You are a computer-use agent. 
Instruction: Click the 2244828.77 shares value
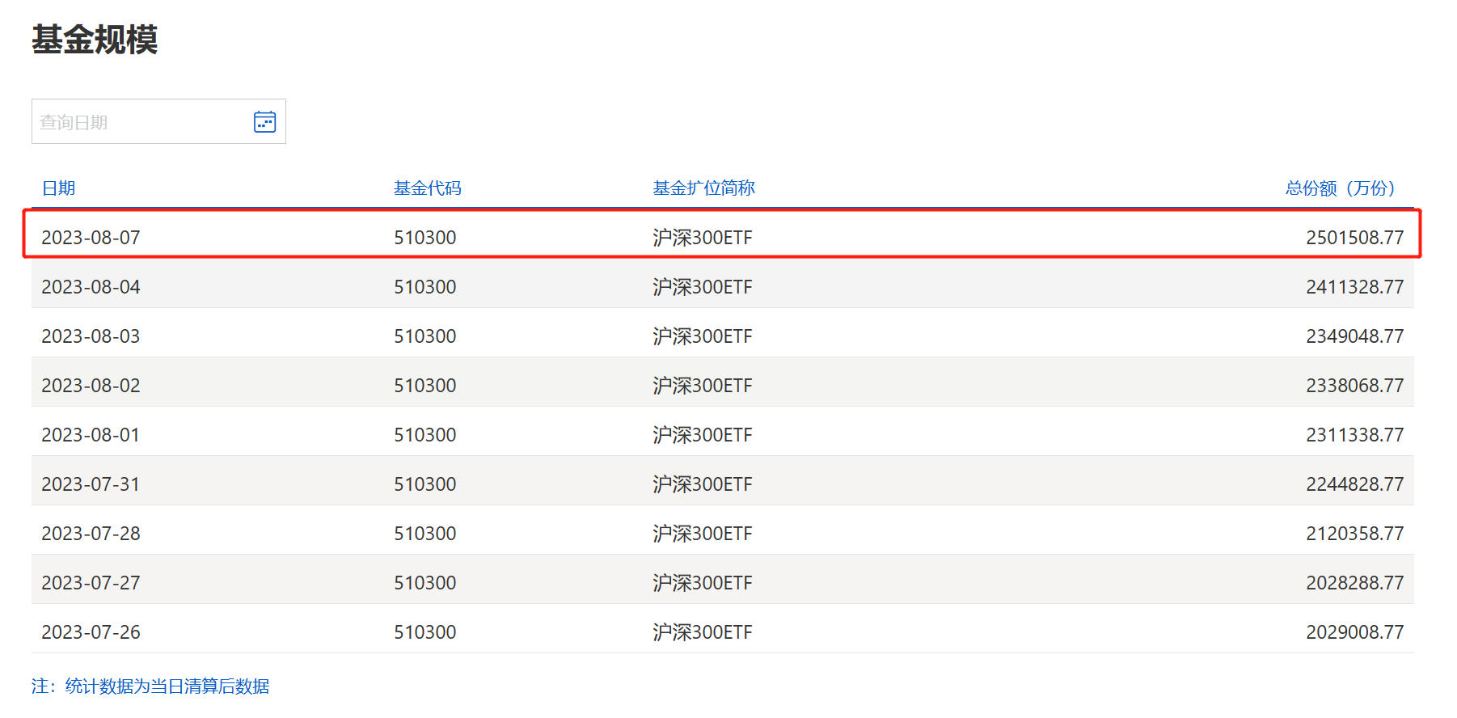(x=1354, y=484)
